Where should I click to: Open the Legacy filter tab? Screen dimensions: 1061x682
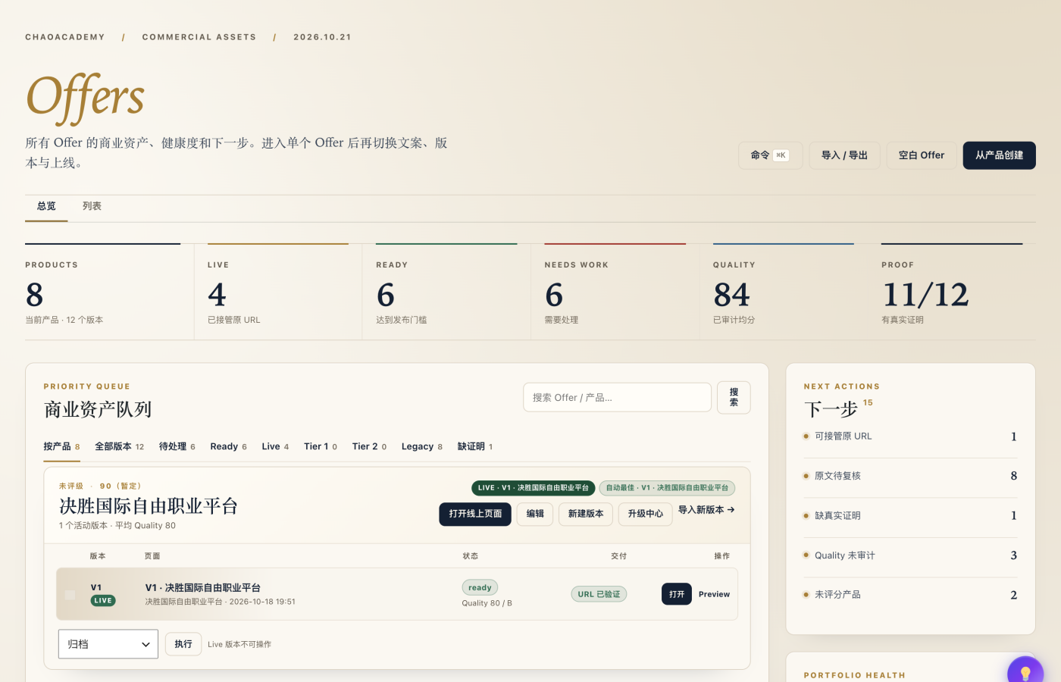tap(422, 446)
